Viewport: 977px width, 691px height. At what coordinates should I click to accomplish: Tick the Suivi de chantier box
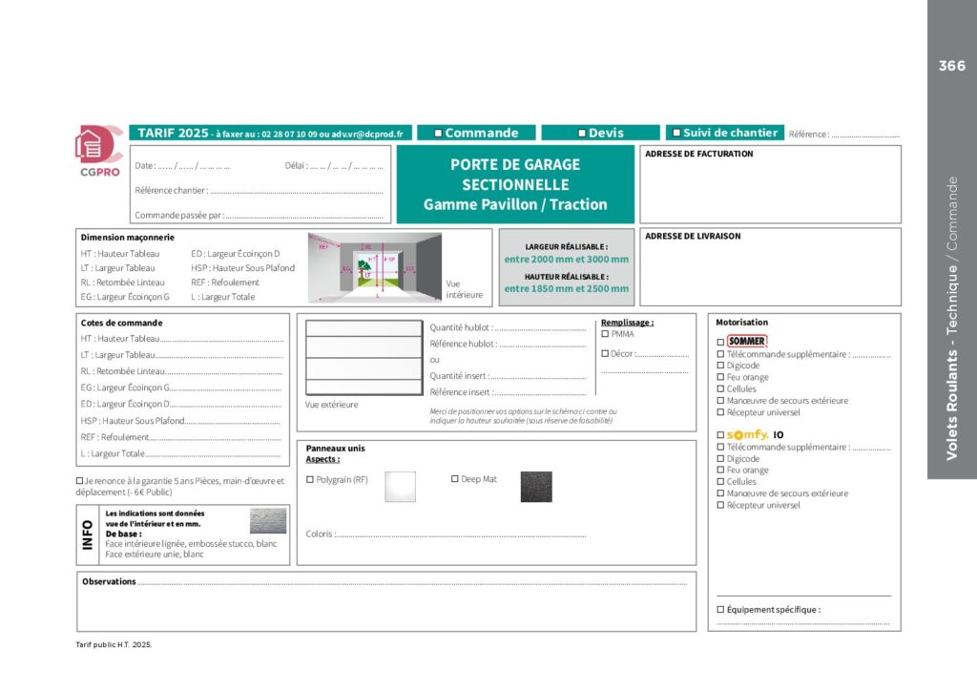click(x=676, y=134)
